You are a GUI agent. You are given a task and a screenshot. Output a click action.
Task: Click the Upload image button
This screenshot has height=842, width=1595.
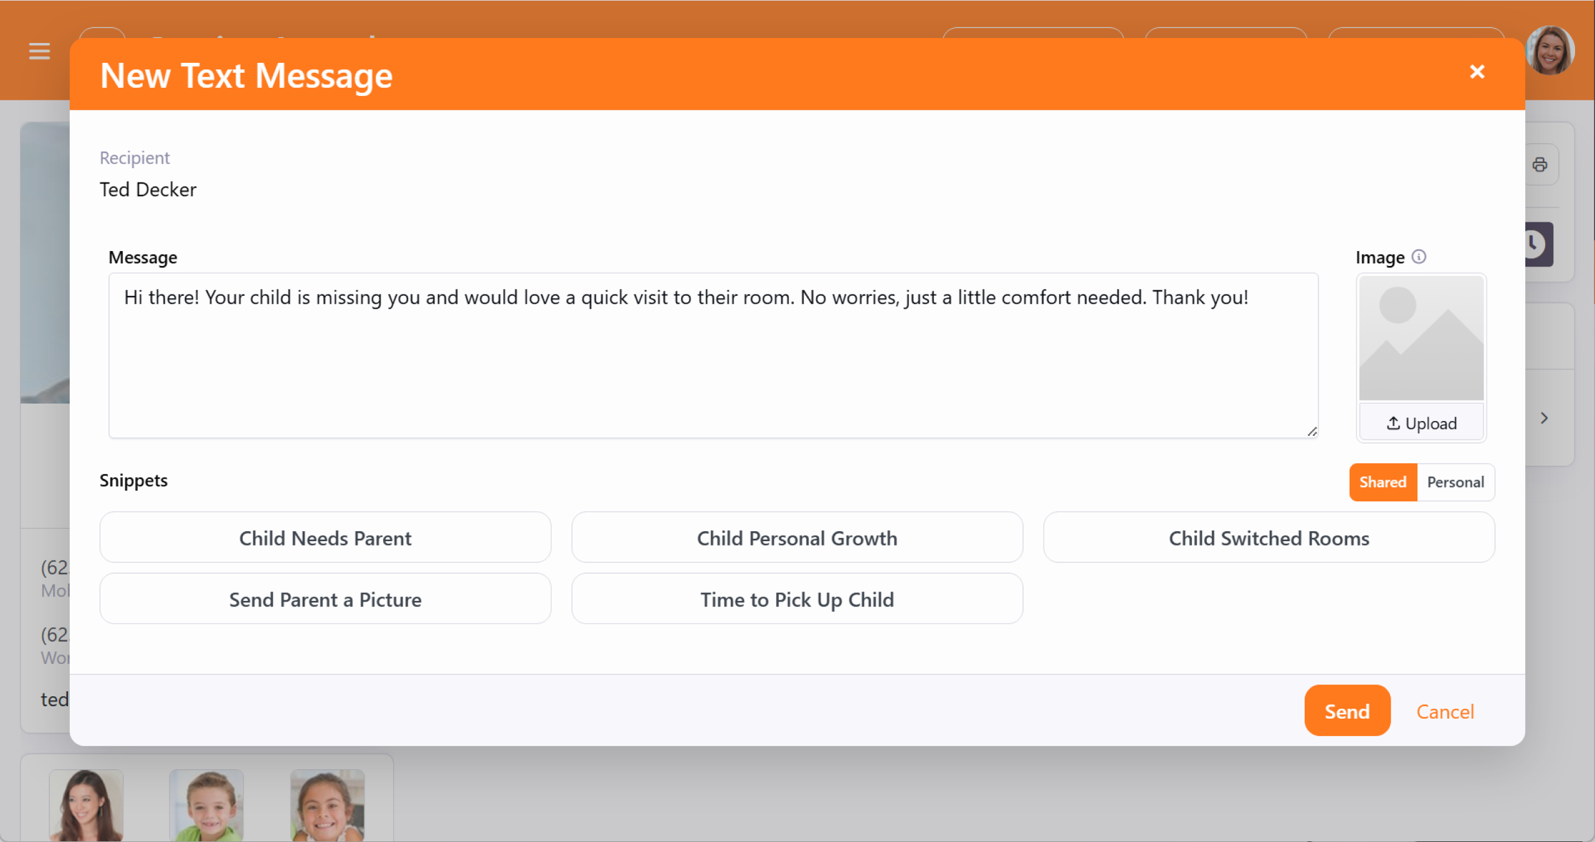1421,423
